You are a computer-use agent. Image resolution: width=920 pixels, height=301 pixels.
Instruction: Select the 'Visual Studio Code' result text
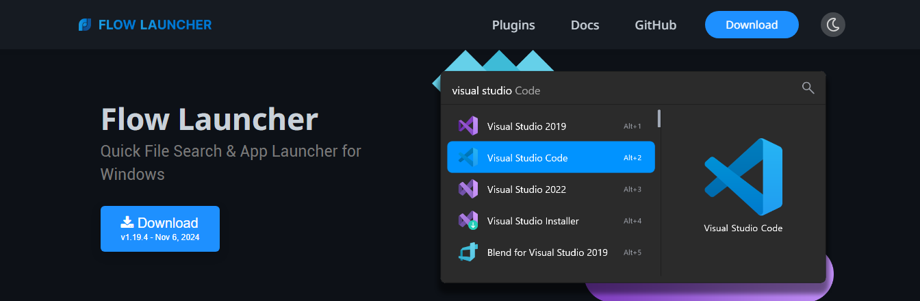[x=528, y=158]
